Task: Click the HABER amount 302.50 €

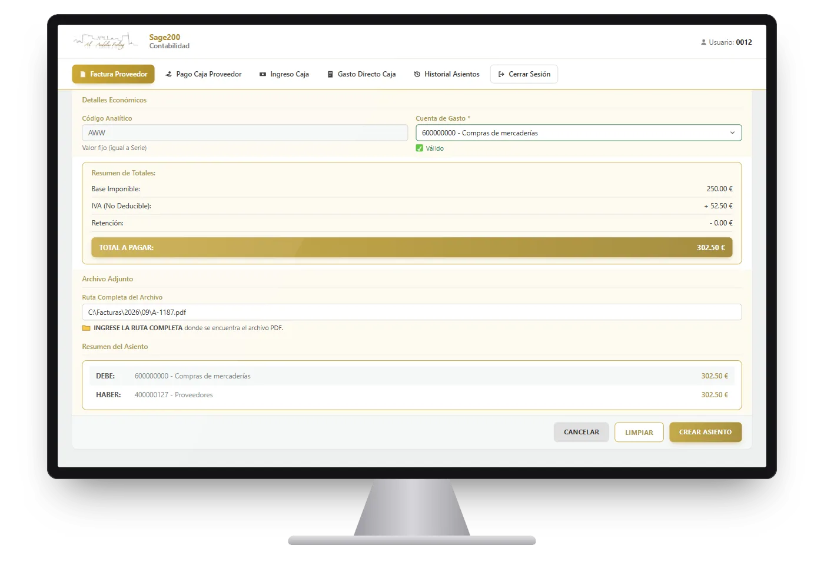Action: click(715, 395)
